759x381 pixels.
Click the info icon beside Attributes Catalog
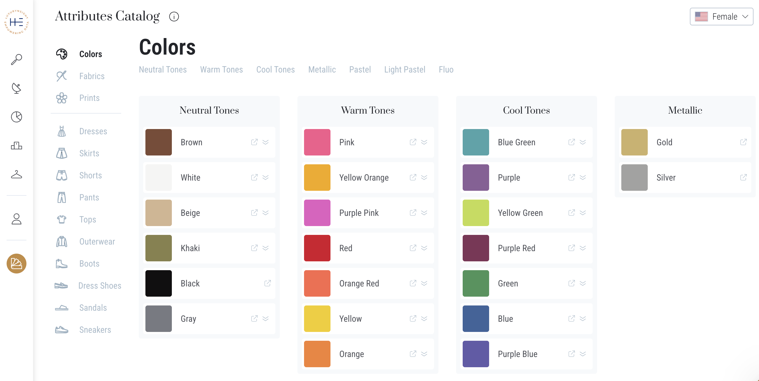pyautogui.click(x=174, y=17)
